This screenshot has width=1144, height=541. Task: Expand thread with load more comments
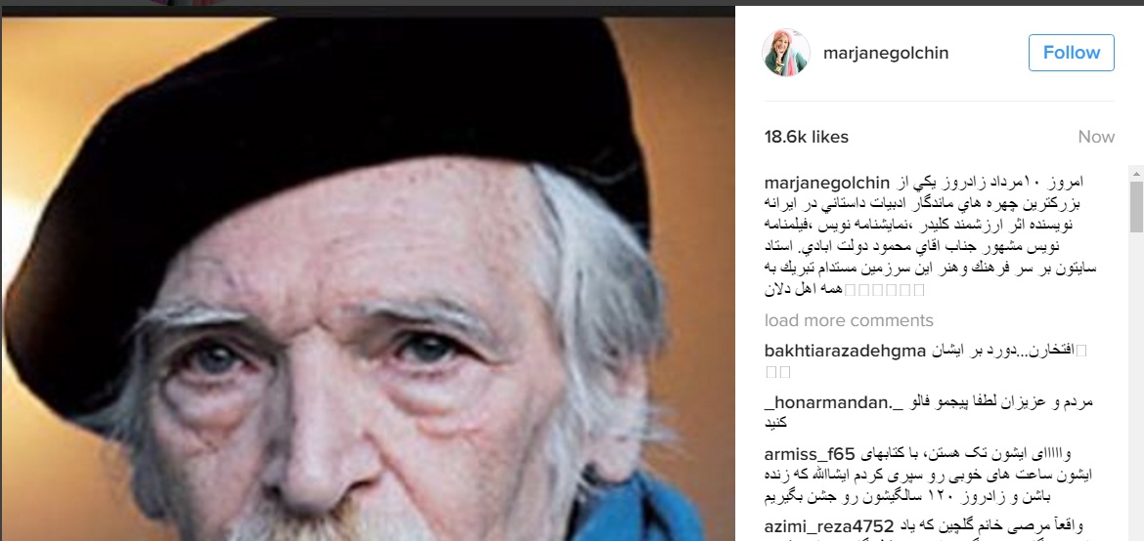[849, 321]
